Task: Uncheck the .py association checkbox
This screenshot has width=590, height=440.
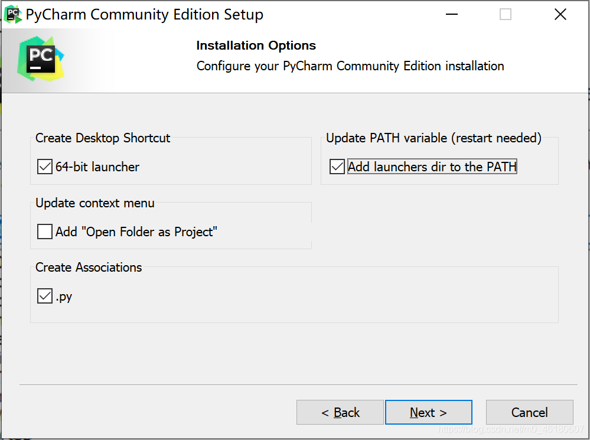Action: coord(45,296)
